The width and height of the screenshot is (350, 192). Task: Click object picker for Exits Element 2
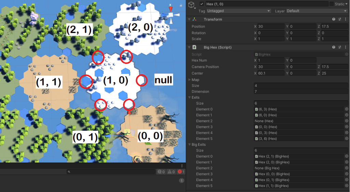pos(346,121)
